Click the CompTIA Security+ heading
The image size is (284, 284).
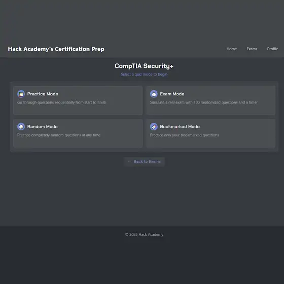tap(144, 66)
